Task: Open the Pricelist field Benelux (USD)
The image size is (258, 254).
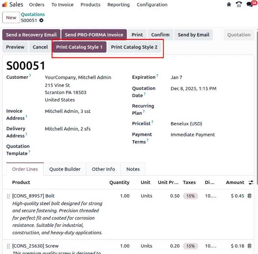Action: point(186,123)
